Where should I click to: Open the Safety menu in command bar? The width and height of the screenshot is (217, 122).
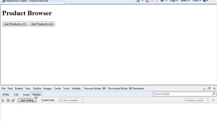[185, 1]
